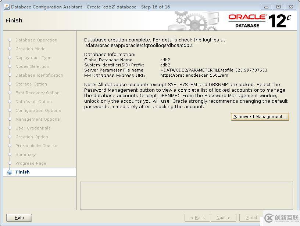Select the Creation Option step
Viewport: 300px width, 226px height.
(32, 137)
